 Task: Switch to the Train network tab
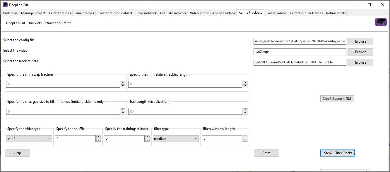click(146, 13)
